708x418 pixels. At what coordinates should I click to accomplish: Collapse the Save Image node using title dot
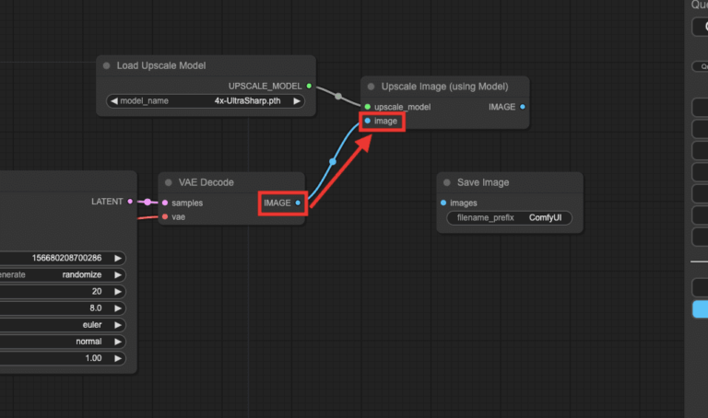pyautogui.click(x=446, y=182)
